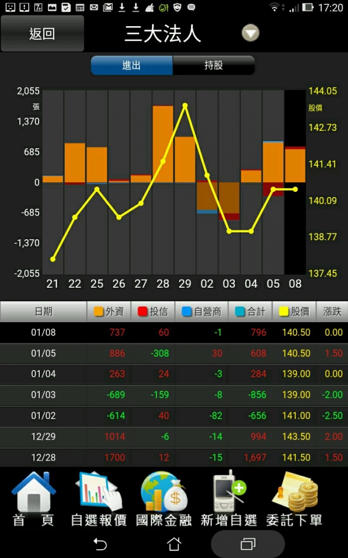The image size is (348, 558).
Task: Tap foreign value 1700 in 12/28 row
Action: pos(115,457)
